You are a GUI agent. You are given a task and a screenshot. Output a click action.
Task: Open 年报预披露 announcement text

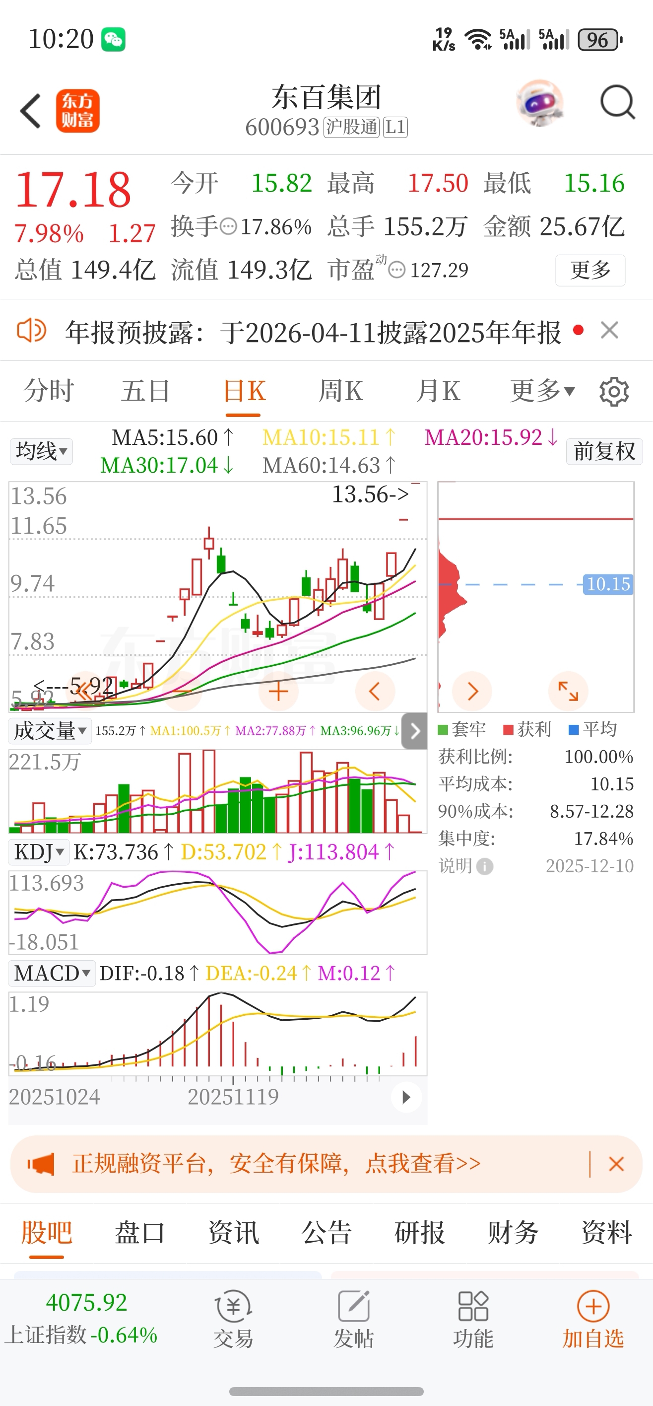313,332
